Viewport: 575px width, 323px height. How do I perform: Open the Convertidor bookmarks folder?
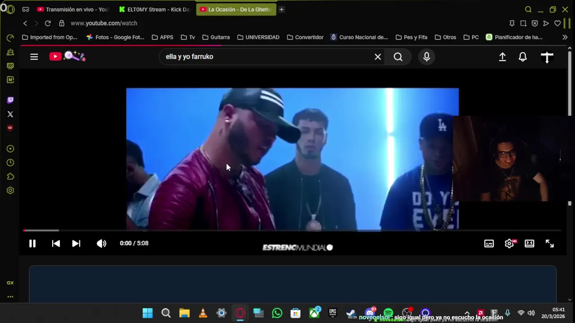(x=305, y=37)
